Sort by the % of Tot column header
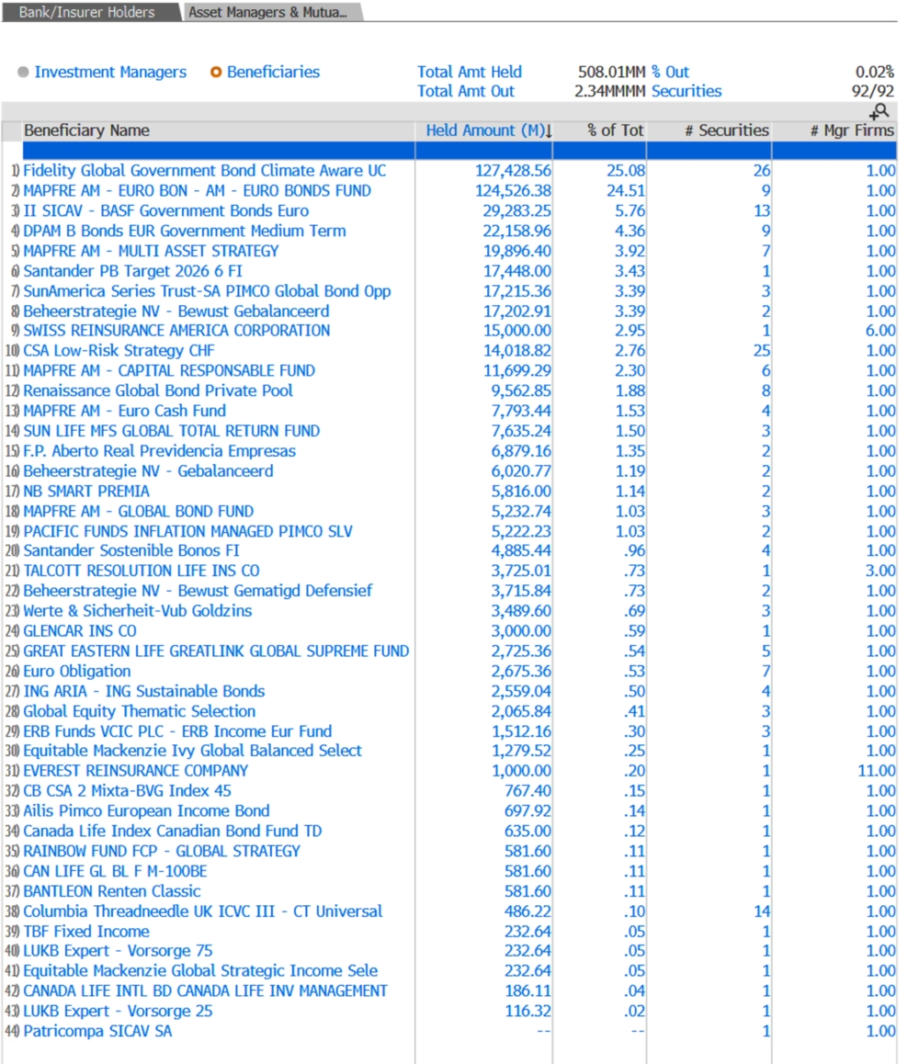 point(615,130)
